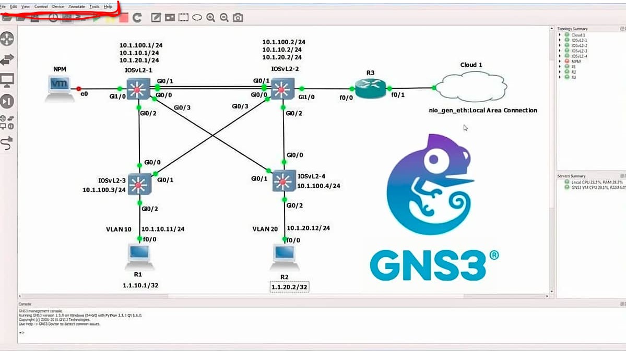The height and width of the screenshot is (351, 626).
Task: Click the Zoom out magnifier icon
Action: pos(225,18)
